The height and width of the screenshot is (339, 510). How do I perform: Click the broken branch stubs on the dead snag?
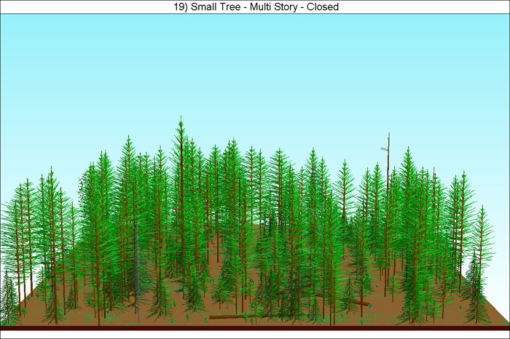[384, 148]
